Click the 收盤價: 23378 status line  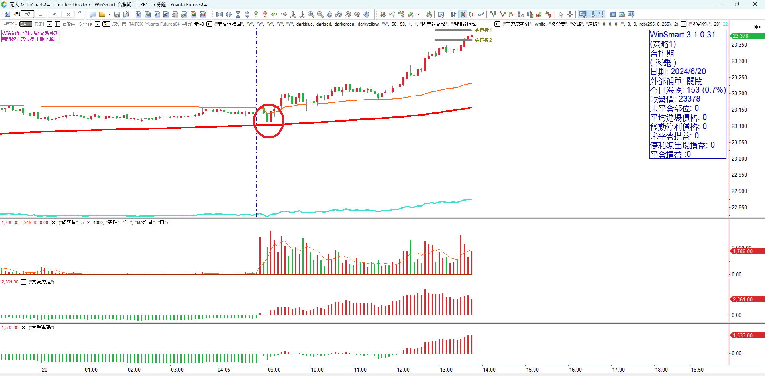[x=675, y=99]
